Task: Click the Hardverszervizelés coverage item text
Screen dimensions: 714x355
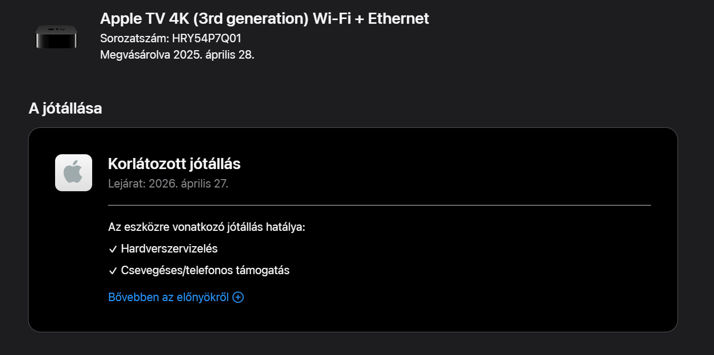Action: [169, 248]
